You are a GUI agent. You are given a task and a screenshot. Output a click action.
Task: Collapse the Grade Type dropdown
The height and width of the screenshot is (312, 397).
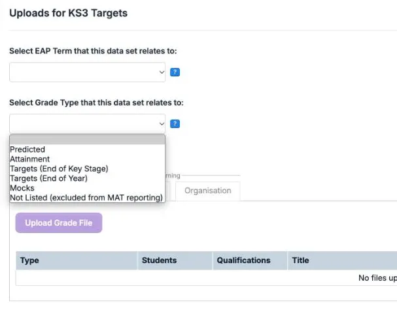[x=88, y=124]
